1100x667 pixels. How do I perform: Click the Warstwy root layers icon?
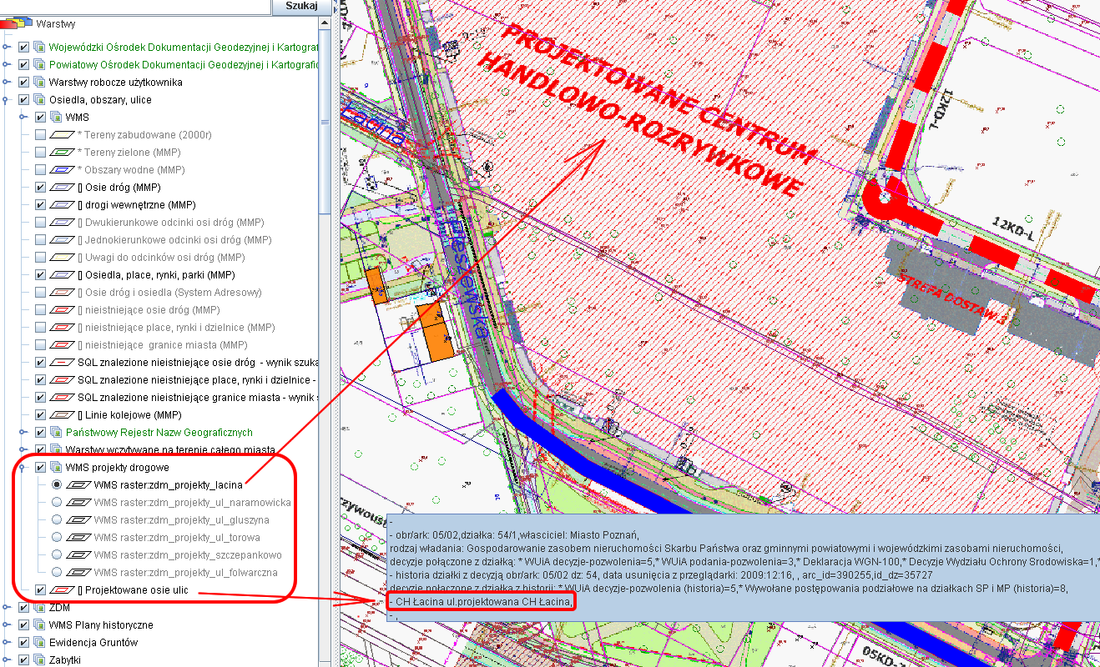coord(17,24)
